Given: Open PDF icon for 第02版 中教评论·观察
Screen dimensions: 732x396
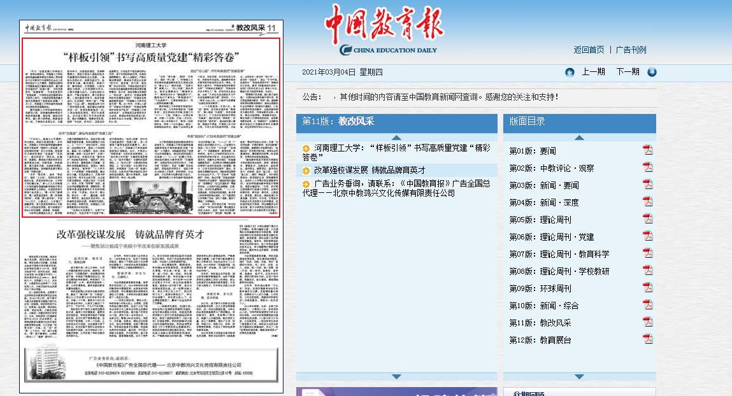Looking at the screenshot, I should coord(647,167).
